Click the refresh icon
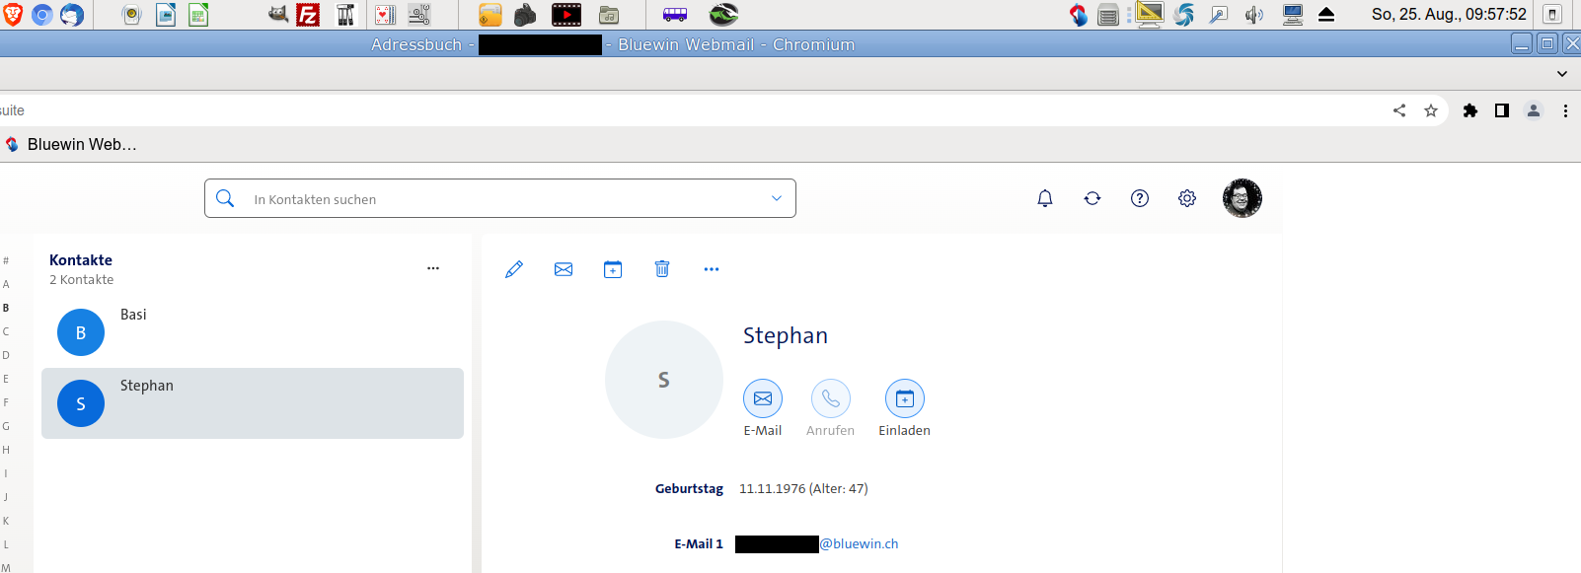Image resolution: width=1581 pixels, height=573 pixels. [1092, 198]
